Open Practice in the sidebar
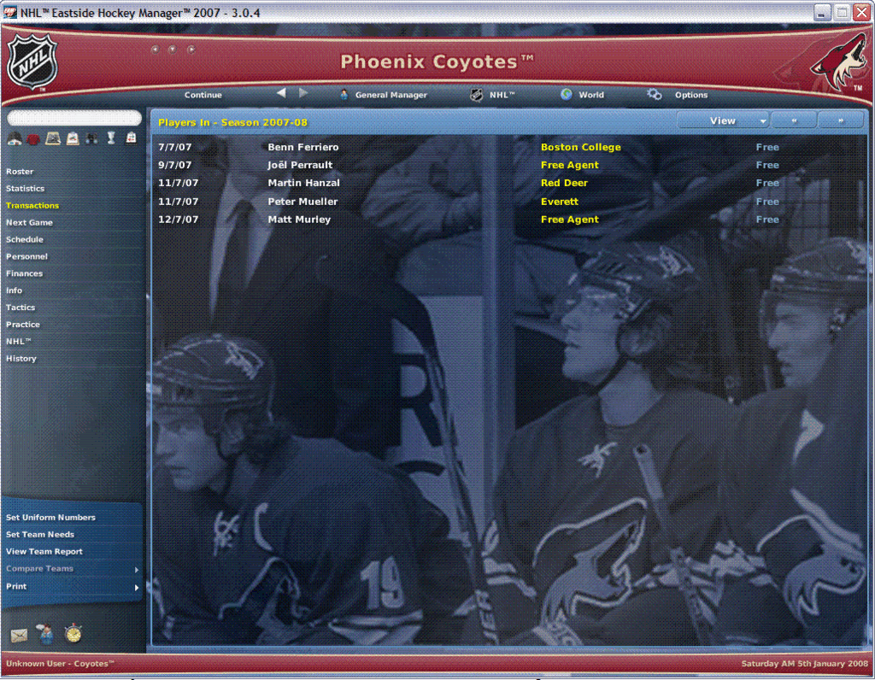Viewport: 875px width, 680px height. tap(23, 324)
